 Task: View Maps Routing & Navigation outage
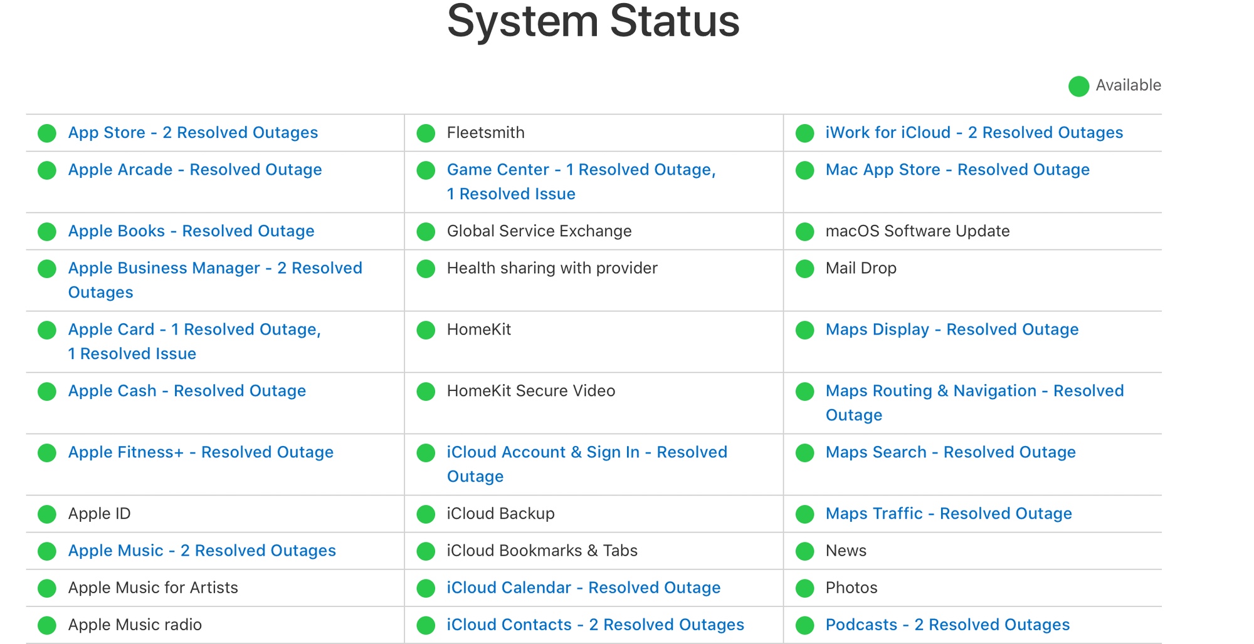click(x=975, y=403)
